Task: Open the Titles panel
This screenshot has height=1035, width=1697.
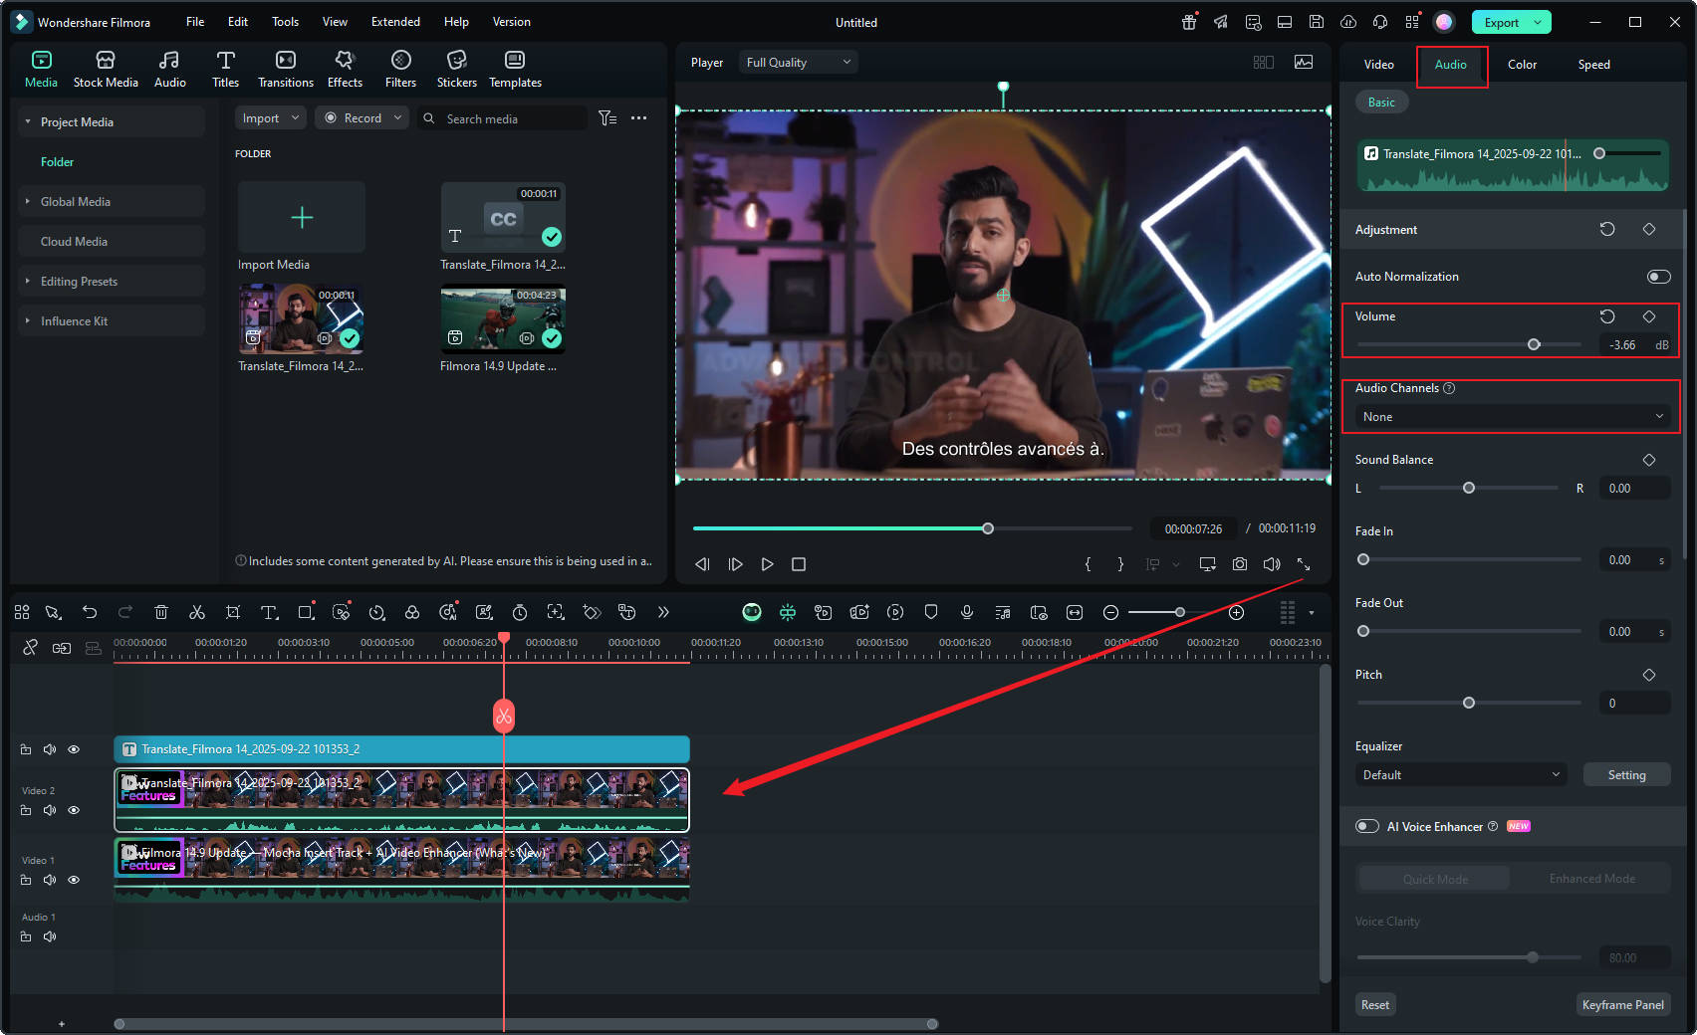Action: pos(225,70)
